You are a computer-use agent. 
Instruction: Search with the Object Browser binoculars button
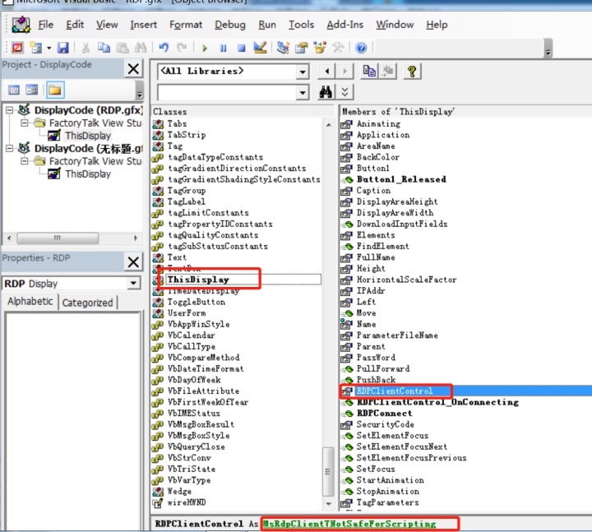[326, 92]
